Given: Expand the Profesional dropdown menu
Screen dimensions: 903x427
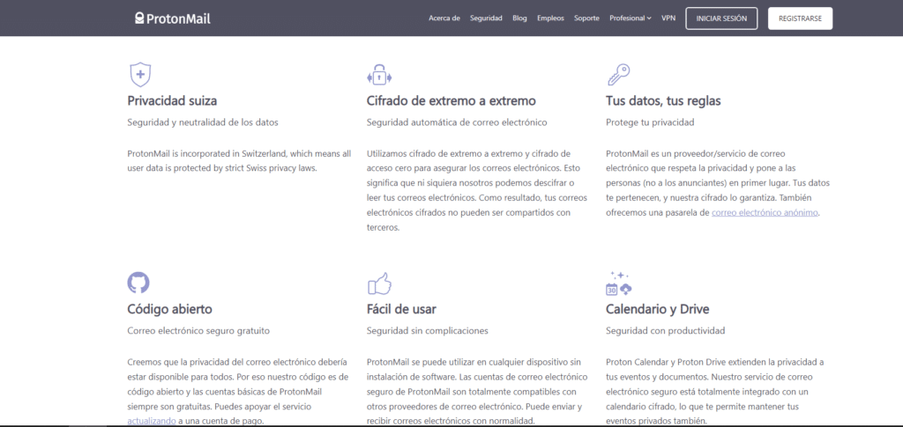Looking at the screenshot, I should coord(630,18).
